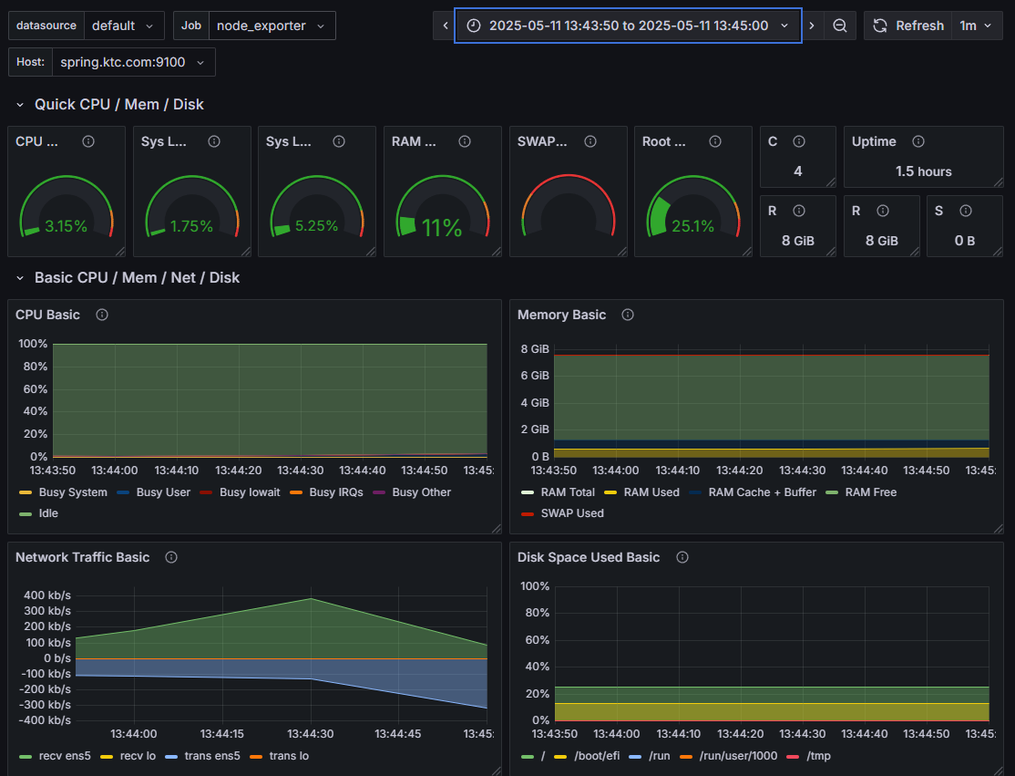Image resolution: width=1015 pixels, height=776 pixels.
Task: Open the datasource dropdown
Action: point(125,26)
